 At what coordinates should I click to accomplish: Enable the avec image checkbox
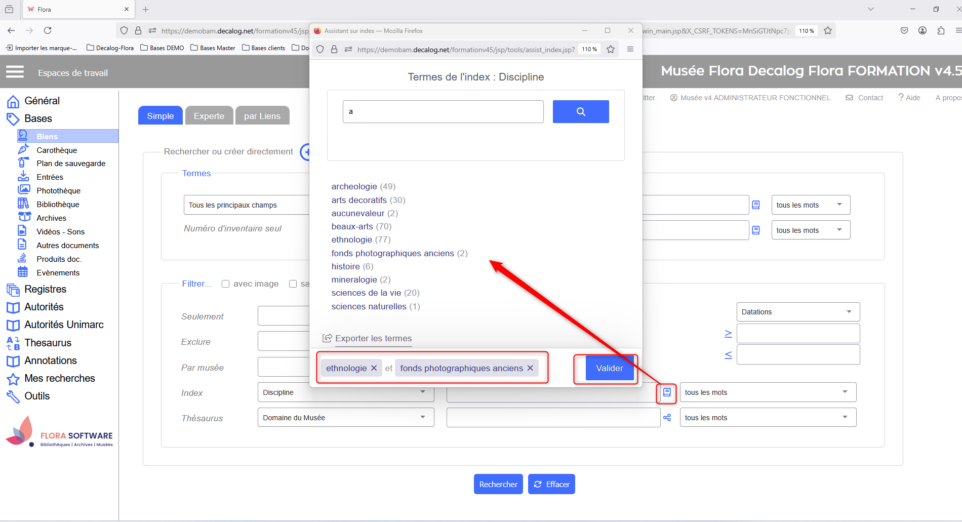tap(226, 284)
